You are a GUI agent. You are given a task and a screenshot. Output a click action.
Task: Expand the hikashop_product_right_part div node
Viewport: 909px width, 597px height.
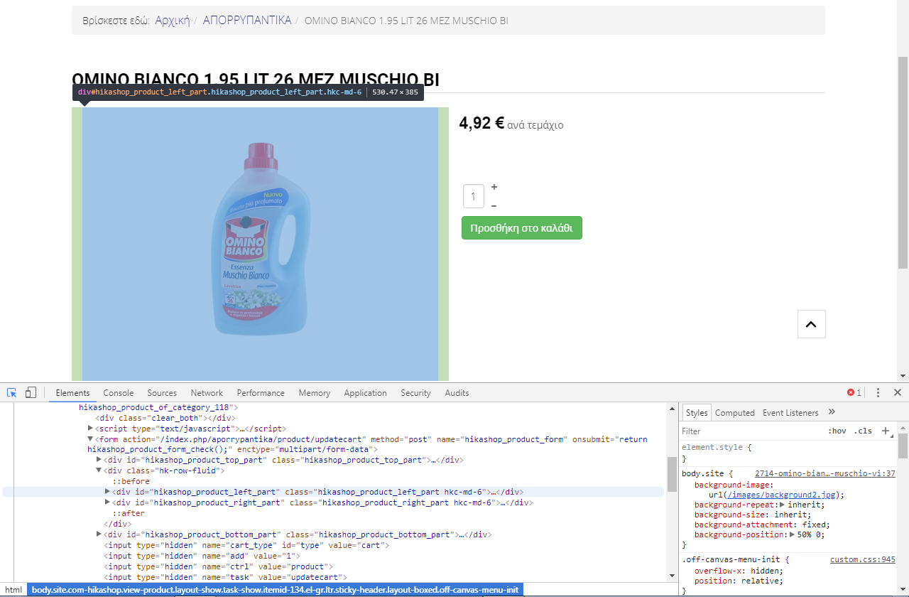coord(108,502)
